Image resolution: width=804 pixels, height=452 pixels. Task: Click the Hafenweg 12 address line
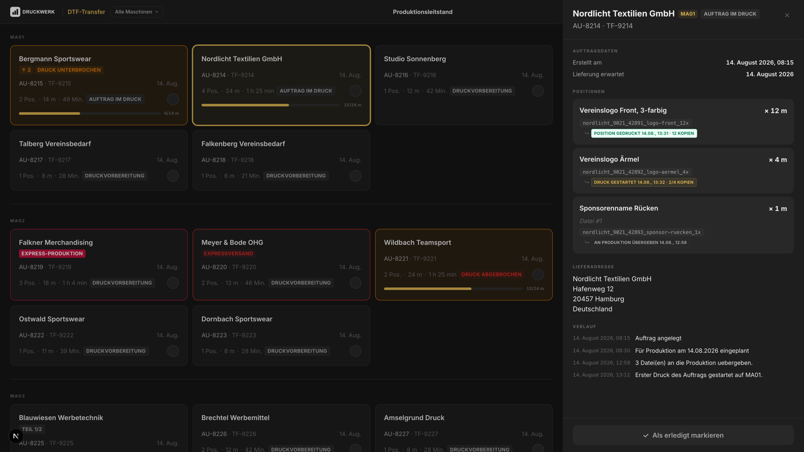593,289
